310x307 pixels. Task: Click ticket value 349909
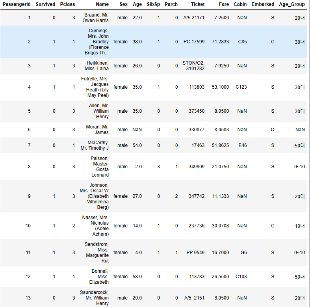pyautogui.click(x=197, y=167)
